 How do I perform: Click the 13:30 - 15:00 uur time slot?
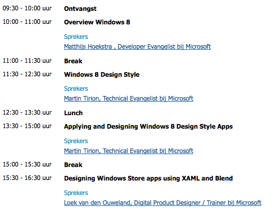(x=27, y=126)
